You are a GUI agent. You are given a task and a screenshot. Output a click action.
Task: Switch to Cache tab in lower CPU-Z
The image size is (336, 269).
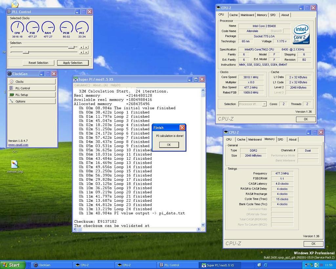241,139
